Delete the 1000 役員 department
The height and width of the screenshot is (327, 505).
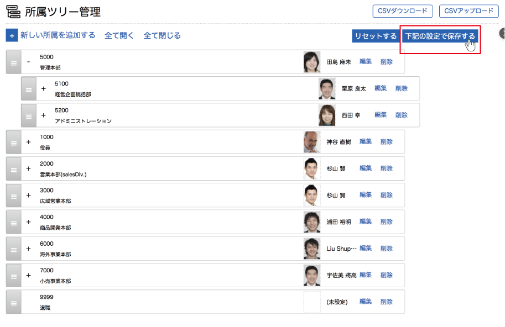tap(387, 142)
